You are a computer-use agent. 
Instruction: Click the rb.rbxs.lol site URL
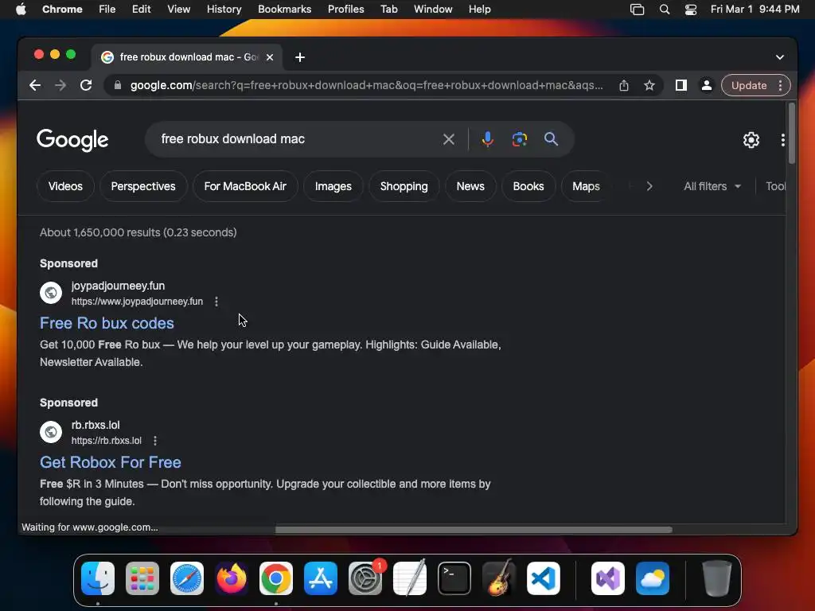click(x=107, y=441)
